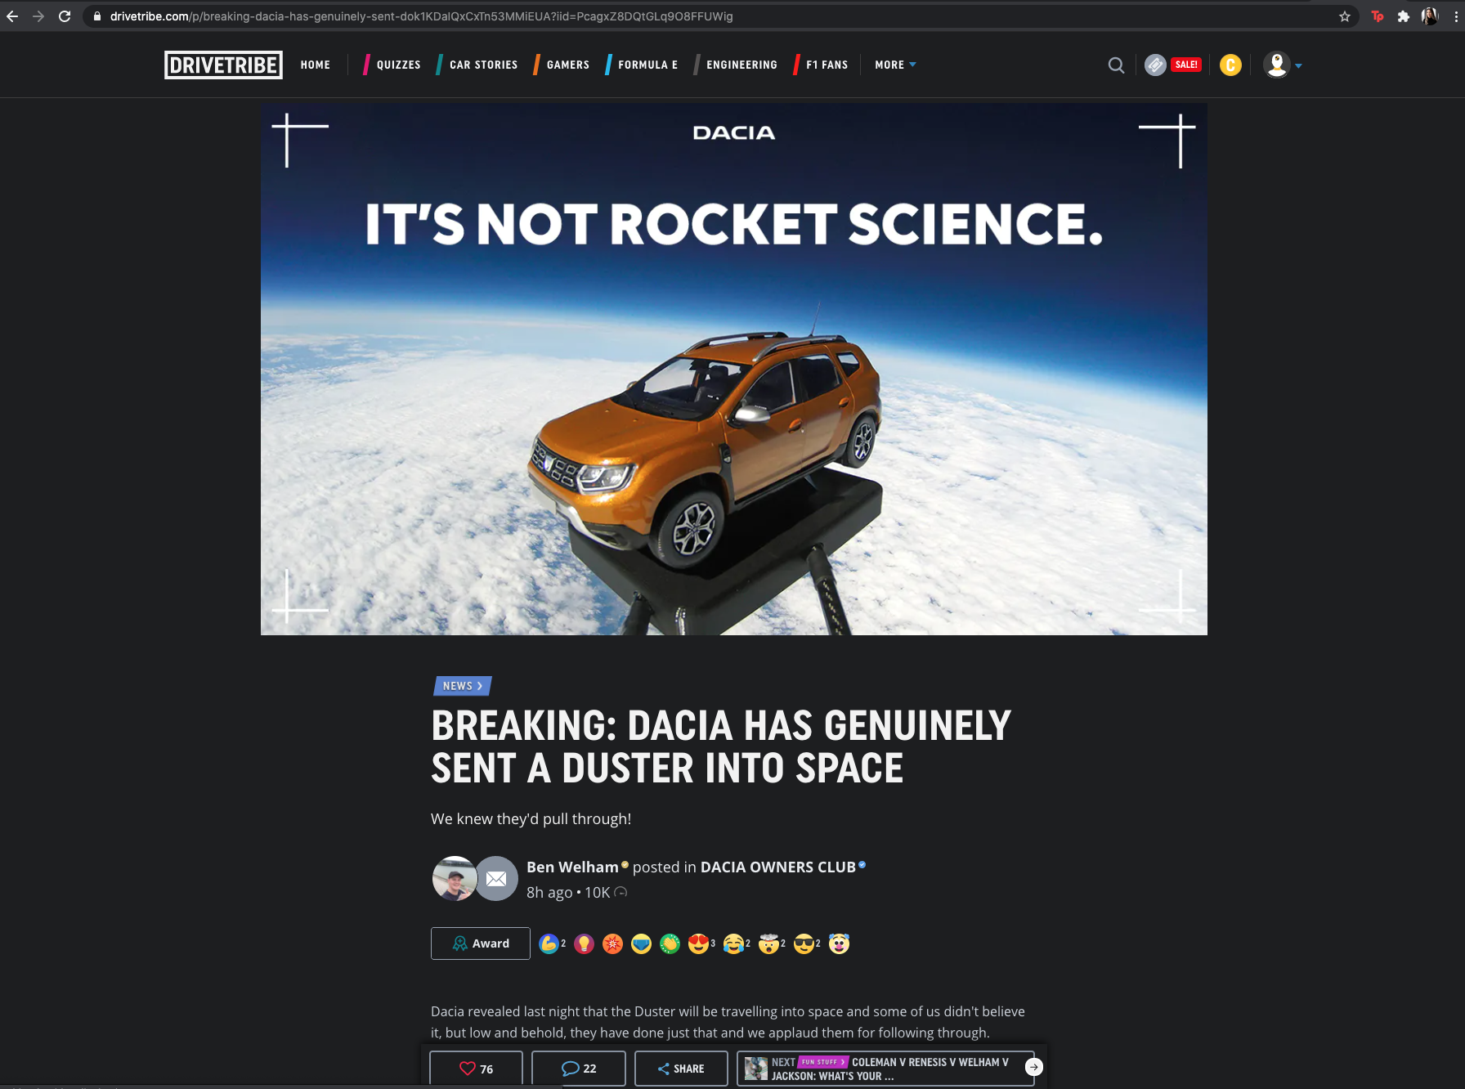Go to ENGINEERING section
Image resolution: width=1465 pixels, height=1089 pixels.
click(741, 65)
